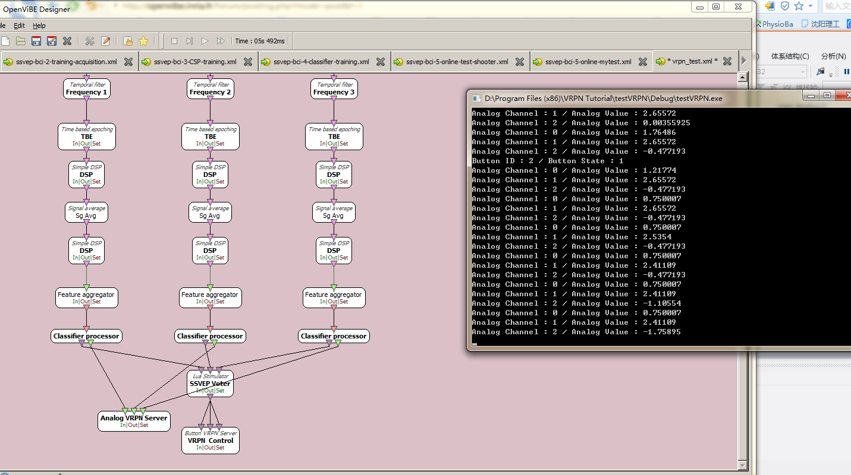Viewport: 851px width, 475px height.
Task: Stop the scenario with the square Stop button
Action: (x=174, y=41)
